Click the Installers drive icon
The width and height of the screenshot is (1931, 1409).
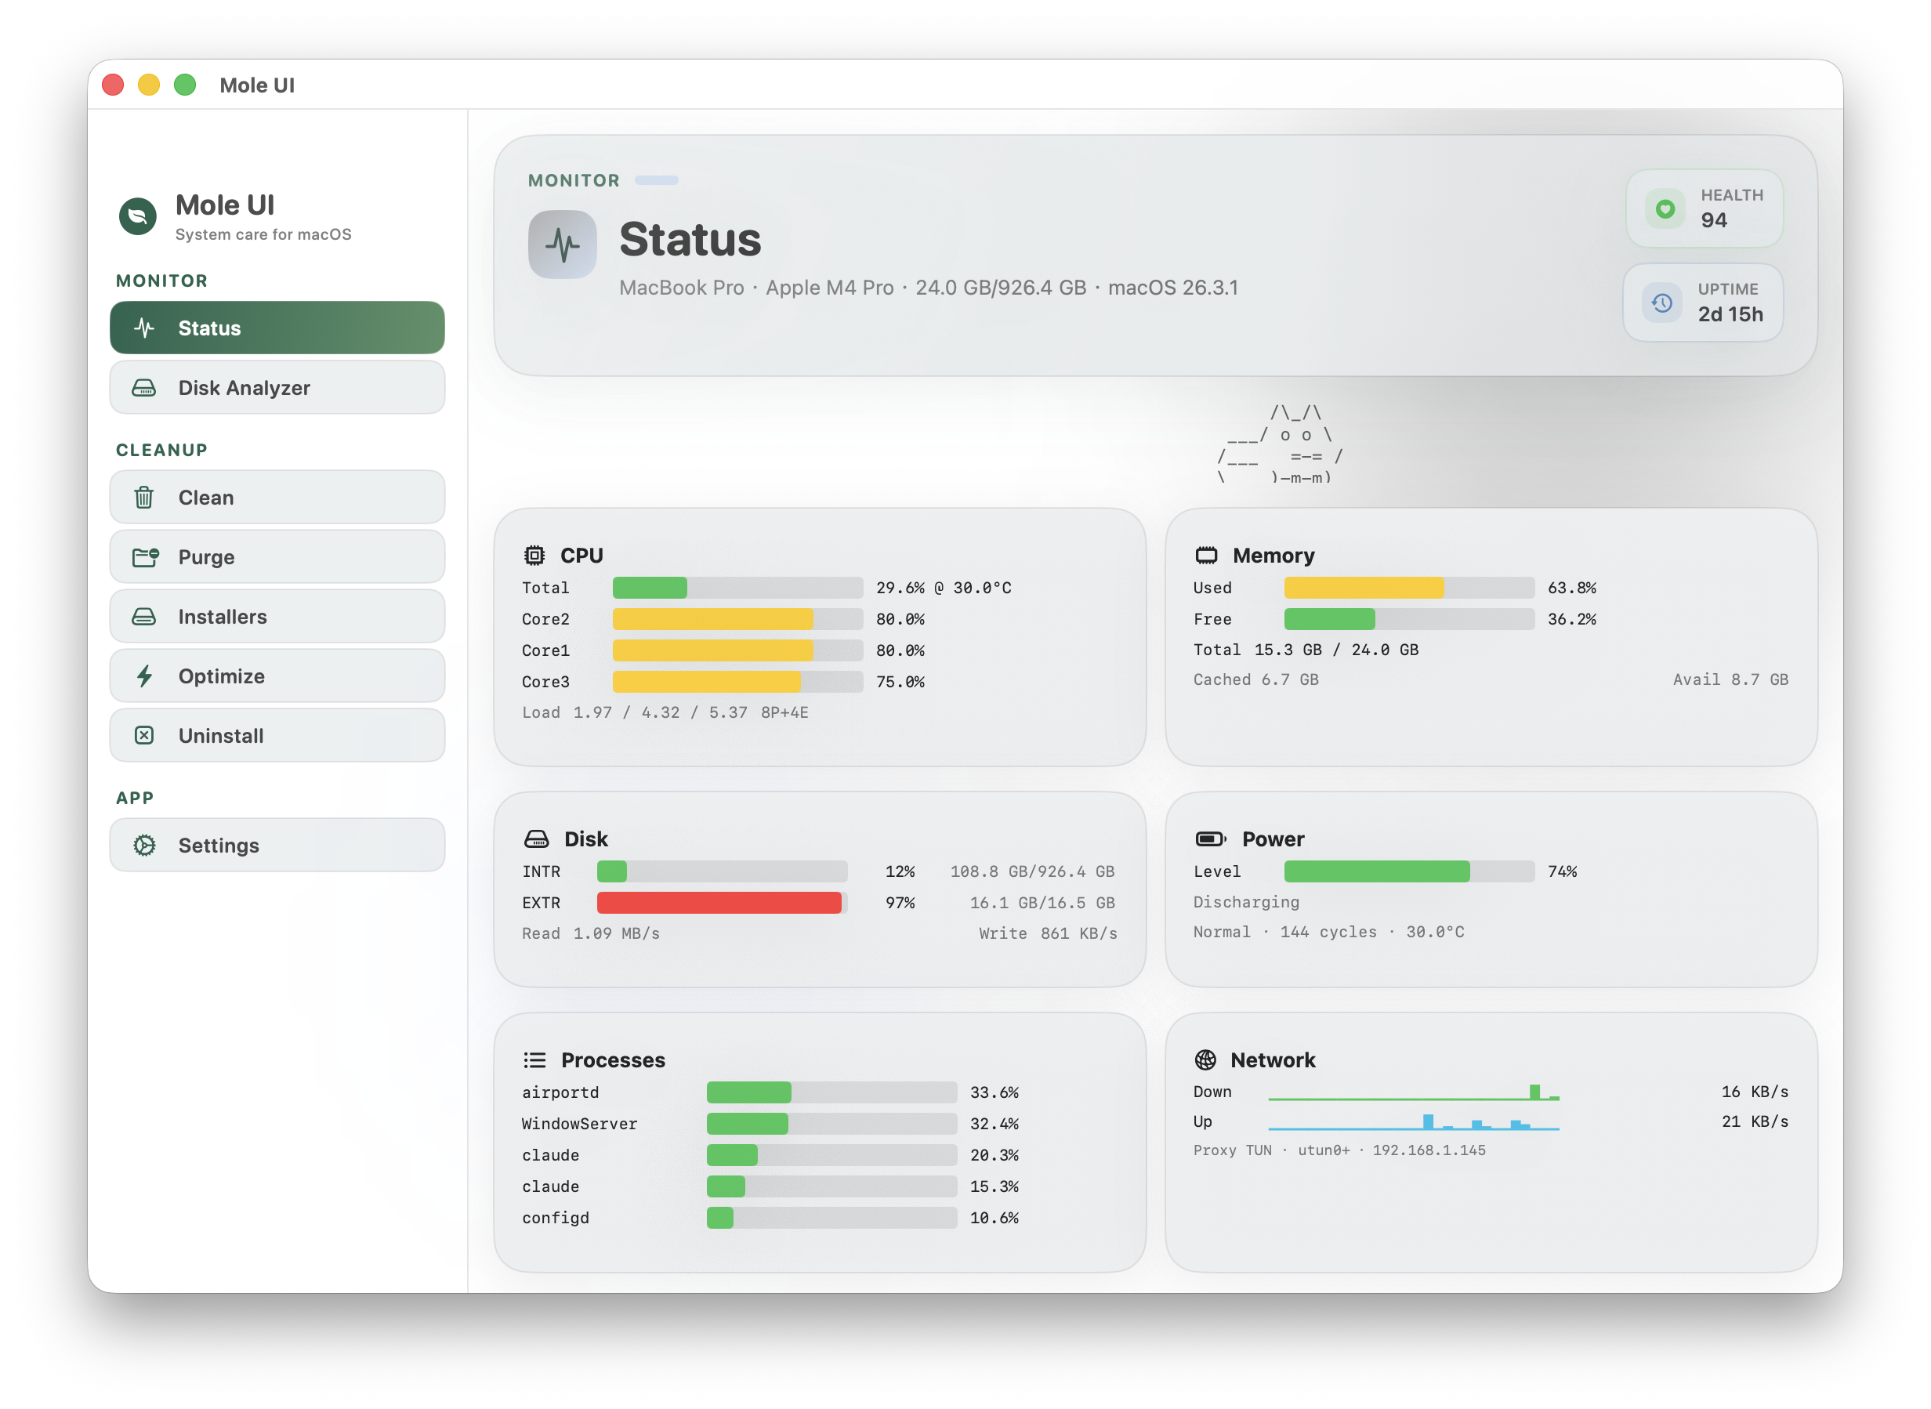144,617
